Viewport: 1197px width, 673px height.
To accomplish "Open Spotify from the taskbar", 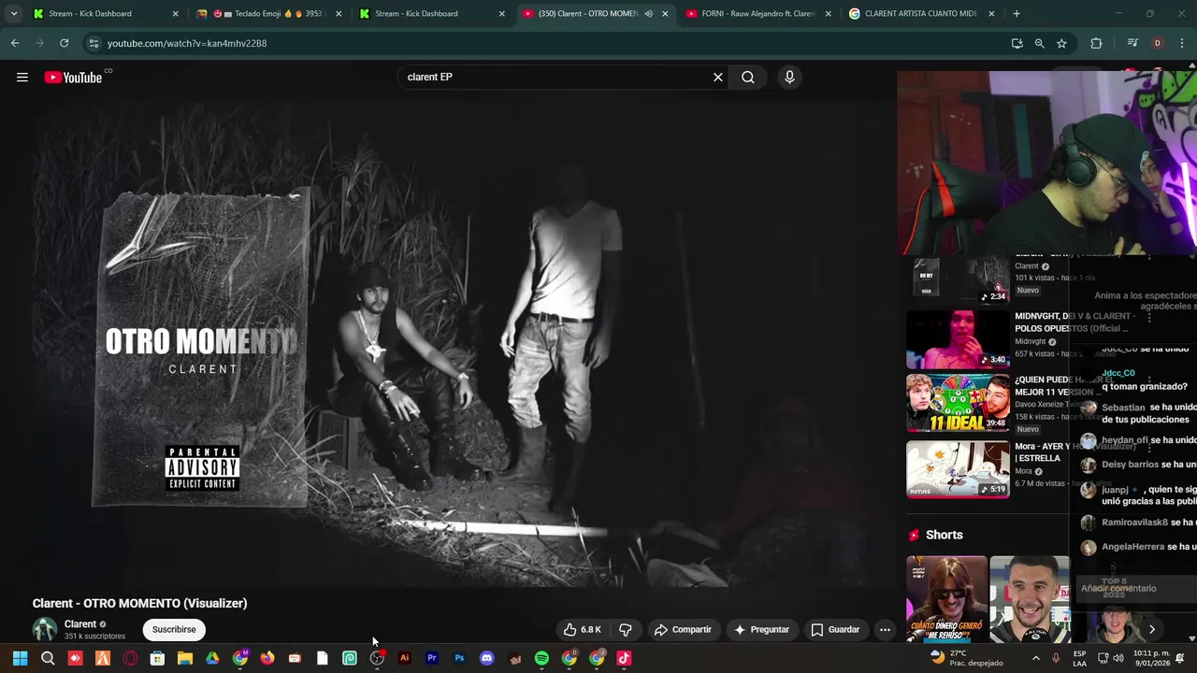I will 541,658.
